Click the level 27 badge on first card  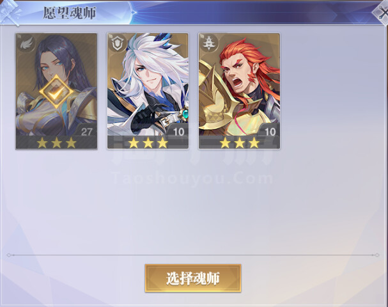[86, 132]
